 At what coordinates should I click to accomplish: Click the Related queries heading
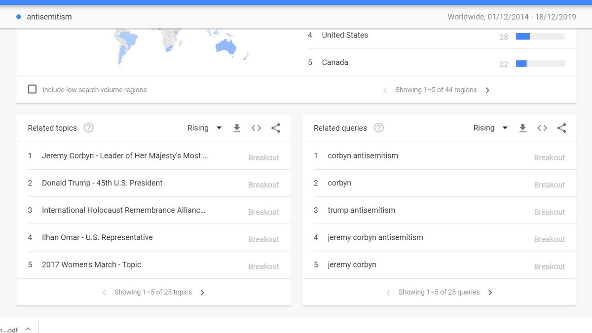(340, 128)
